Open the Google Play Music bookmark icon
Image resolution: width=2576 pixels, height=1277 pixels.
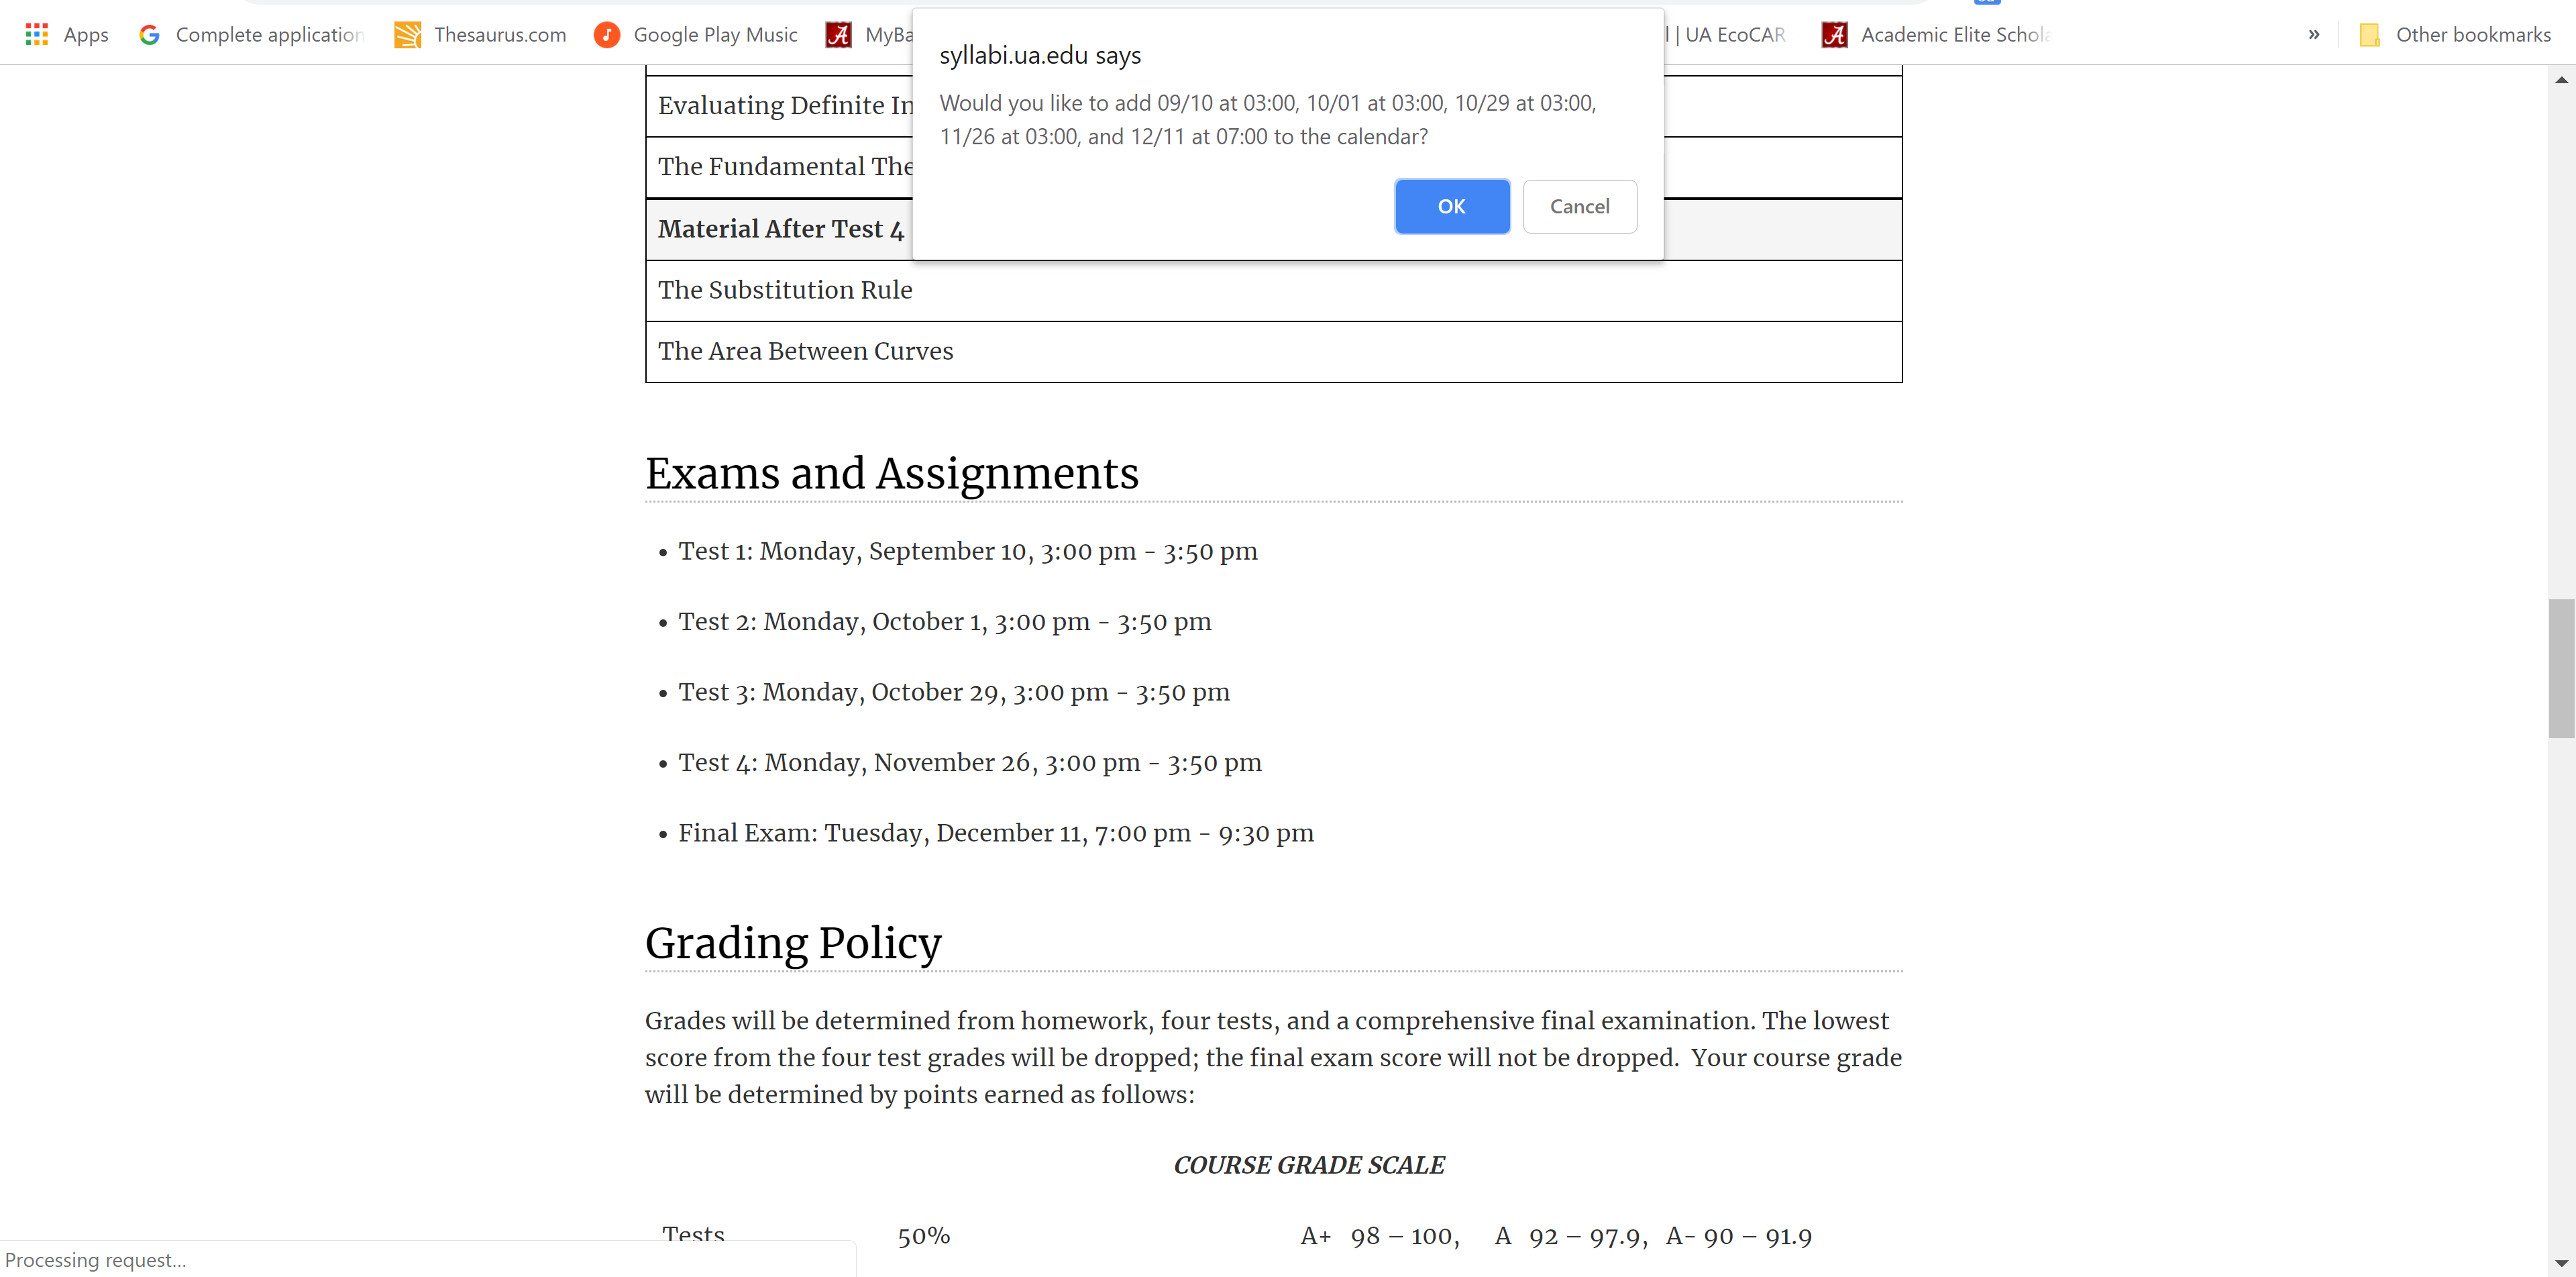click(607, 35)
